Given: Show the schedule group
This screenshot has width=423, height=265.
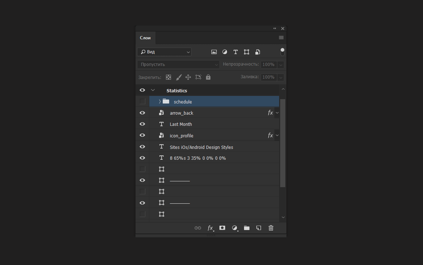Looking at the screenshot, I should [x=142, y=101].
